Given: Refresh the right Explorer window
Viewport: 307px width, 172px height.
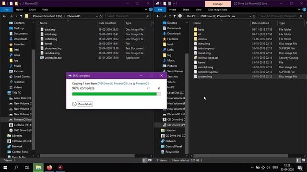Looking at the screenshot, I should (254, 16).
